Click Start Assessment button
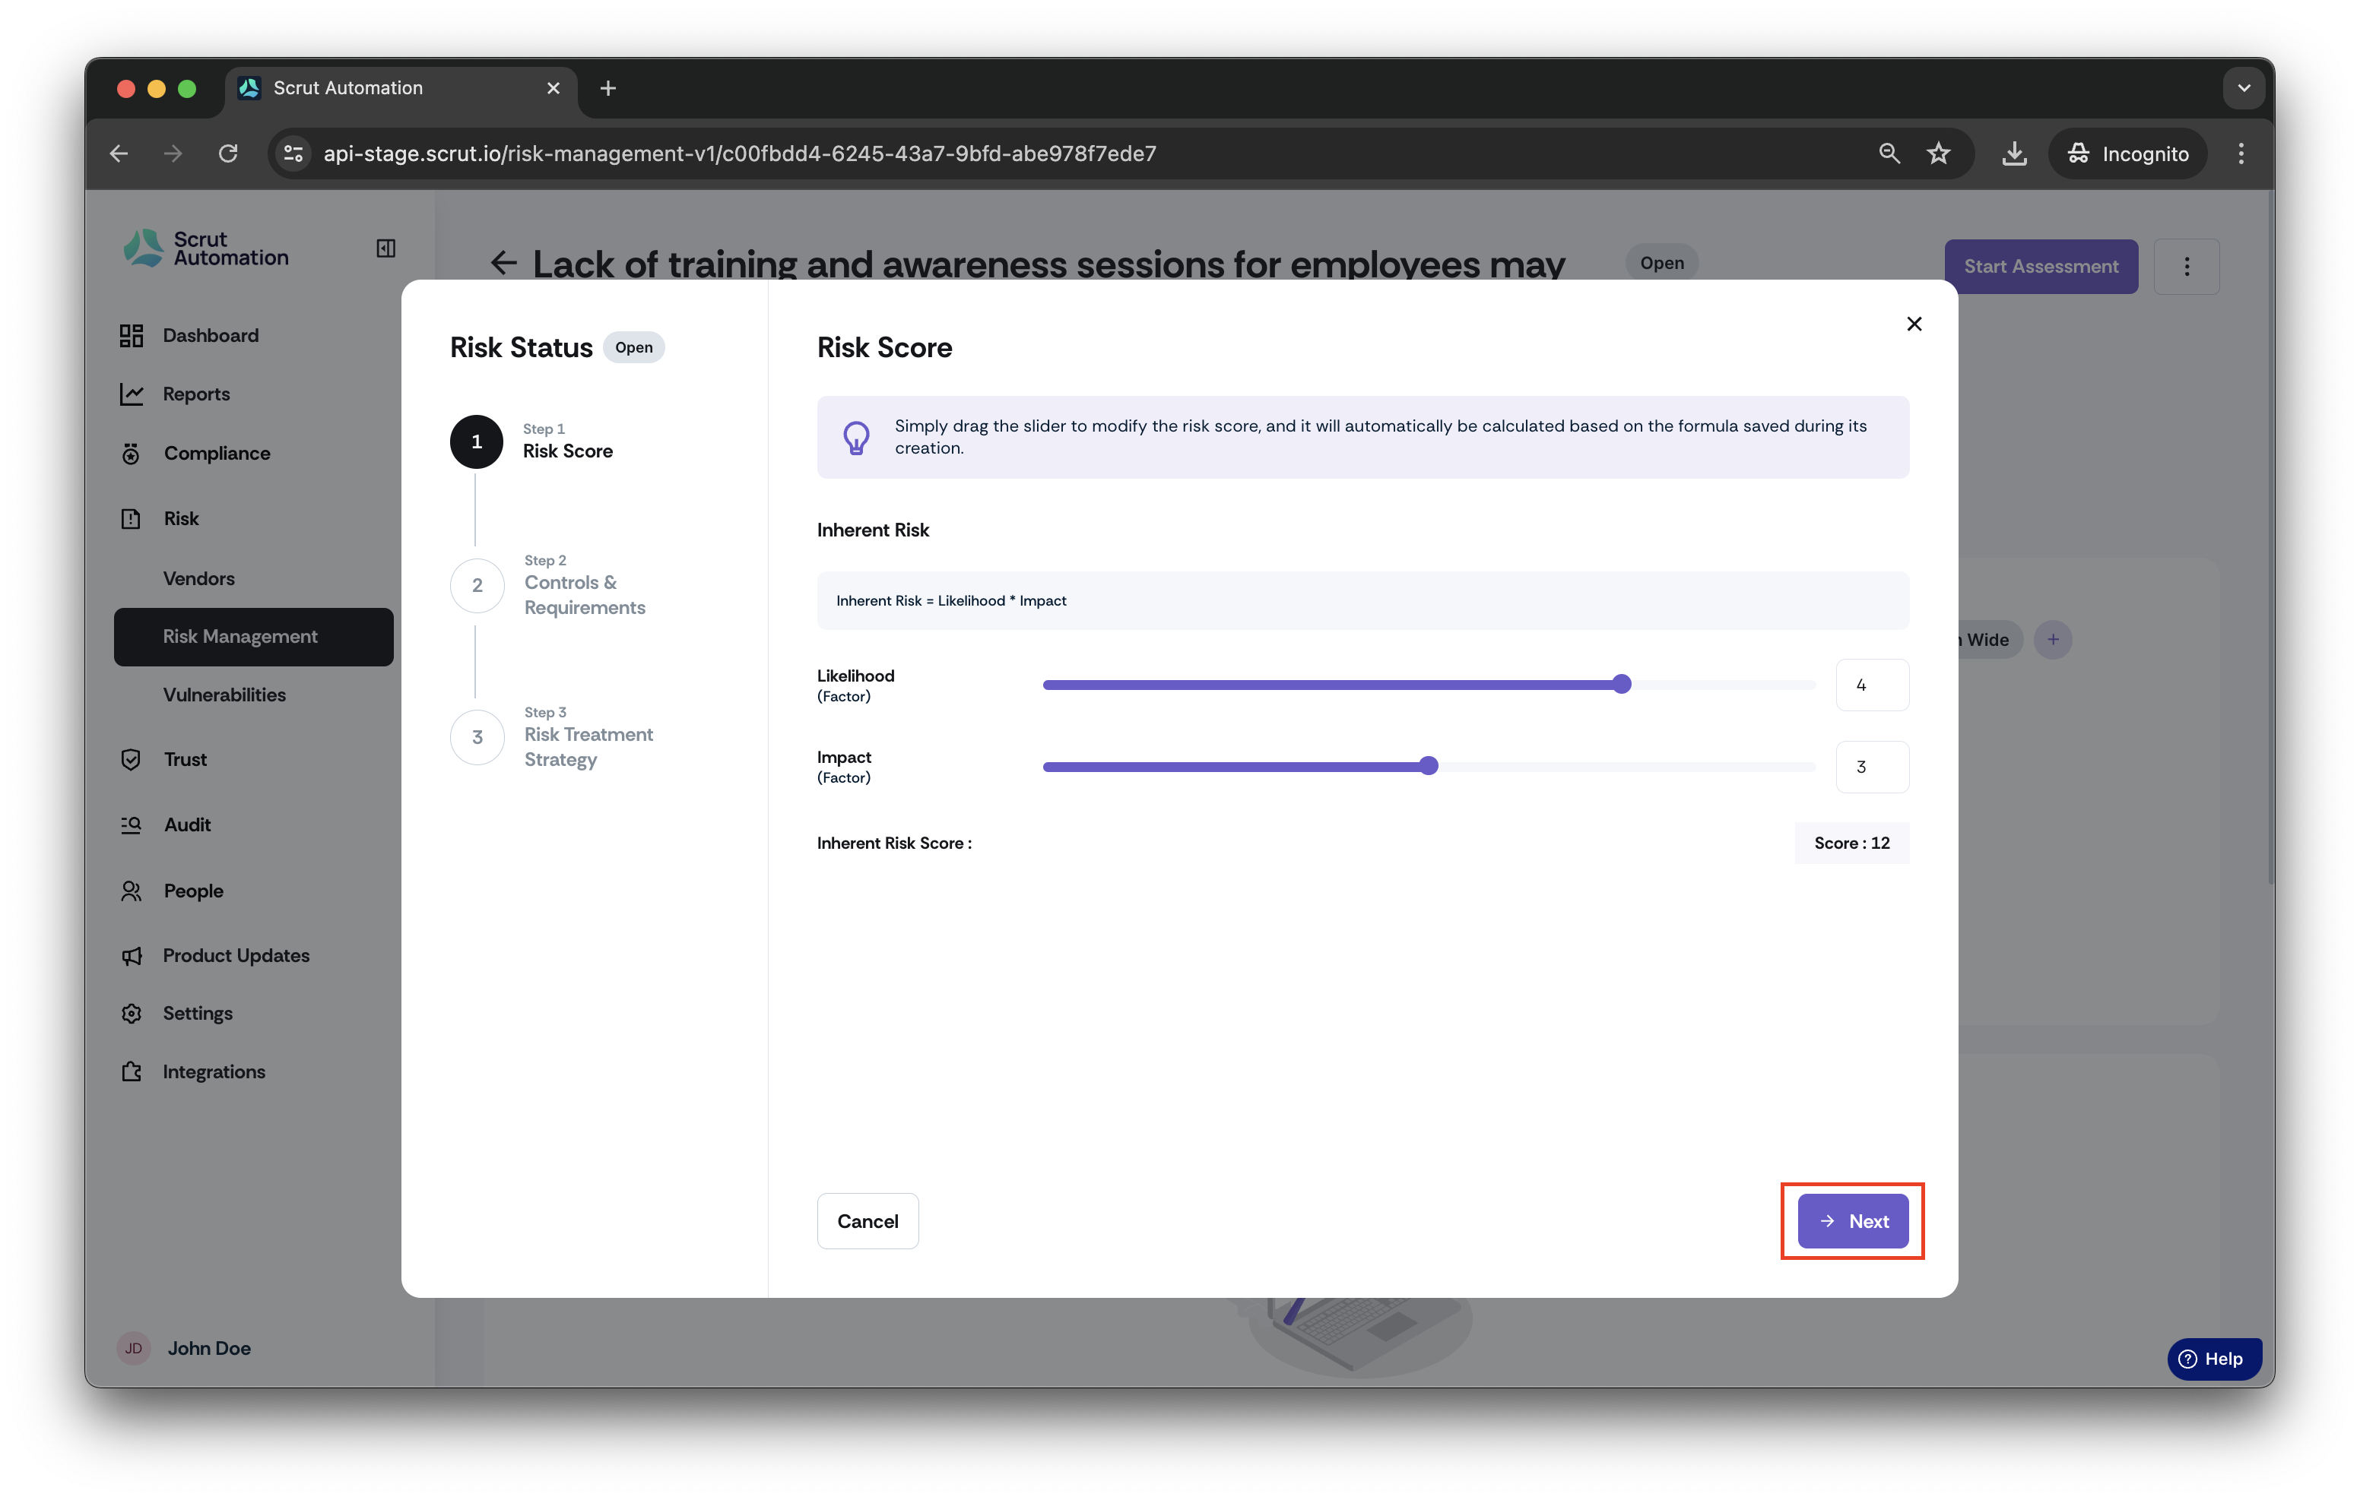 2041,267
